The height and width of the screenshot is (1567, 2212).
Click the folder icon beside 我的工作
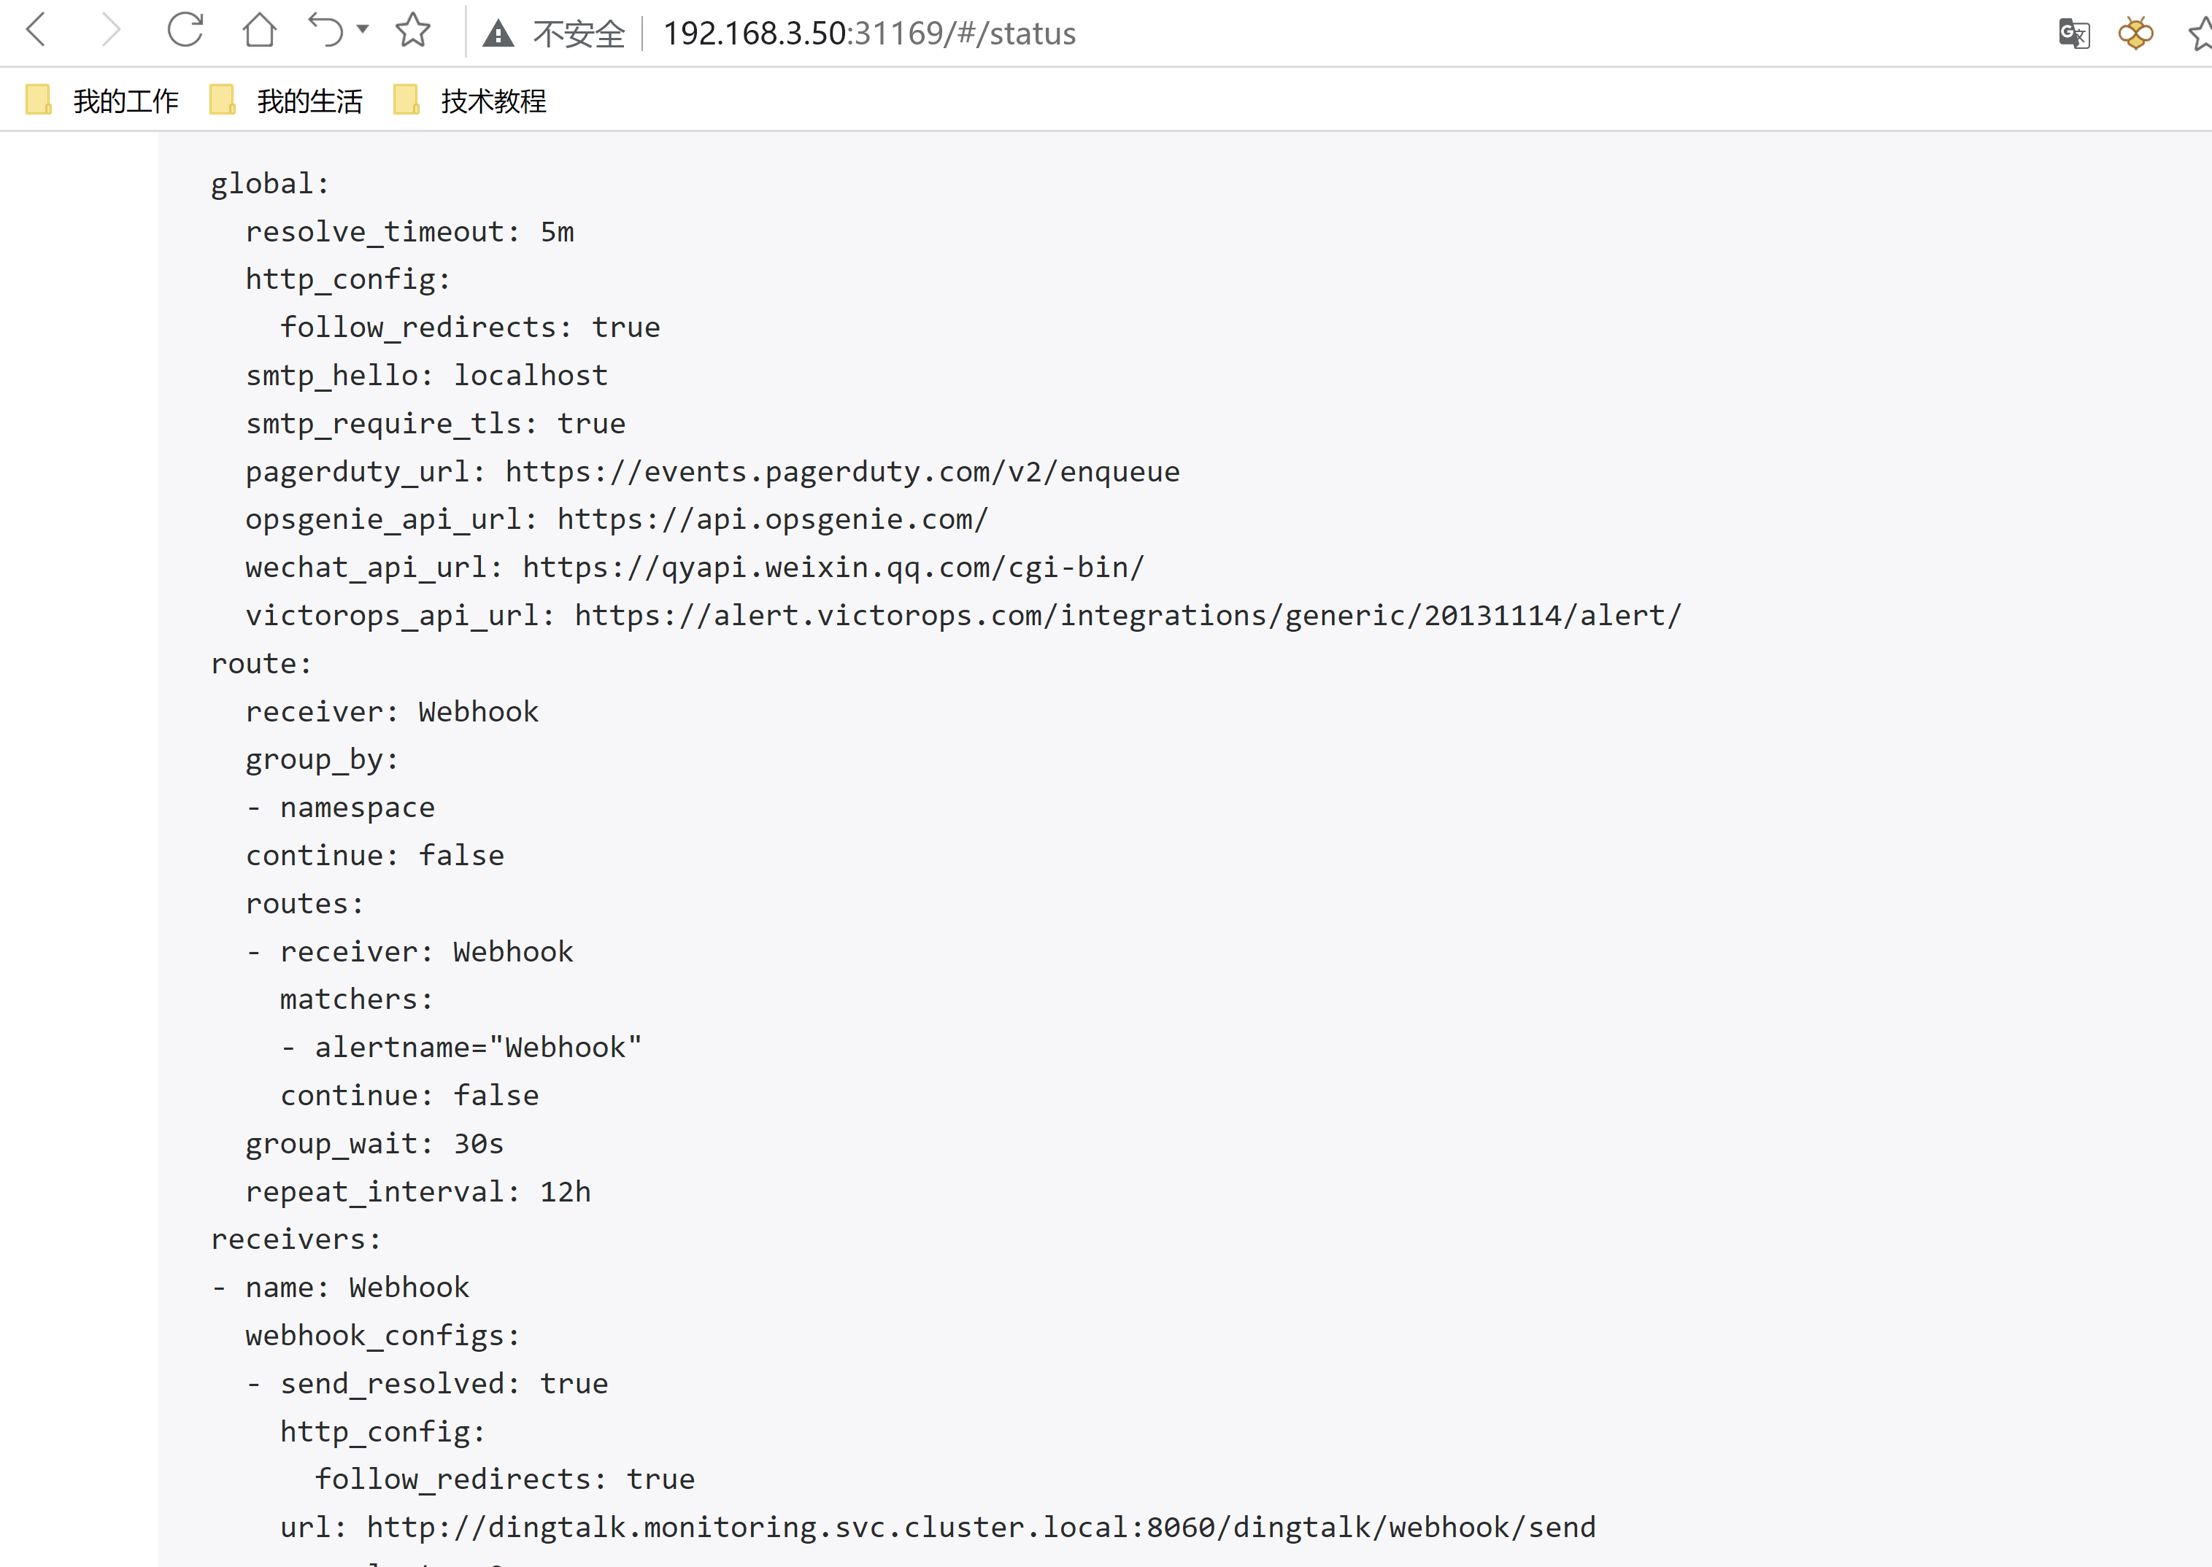coord(38,99)
